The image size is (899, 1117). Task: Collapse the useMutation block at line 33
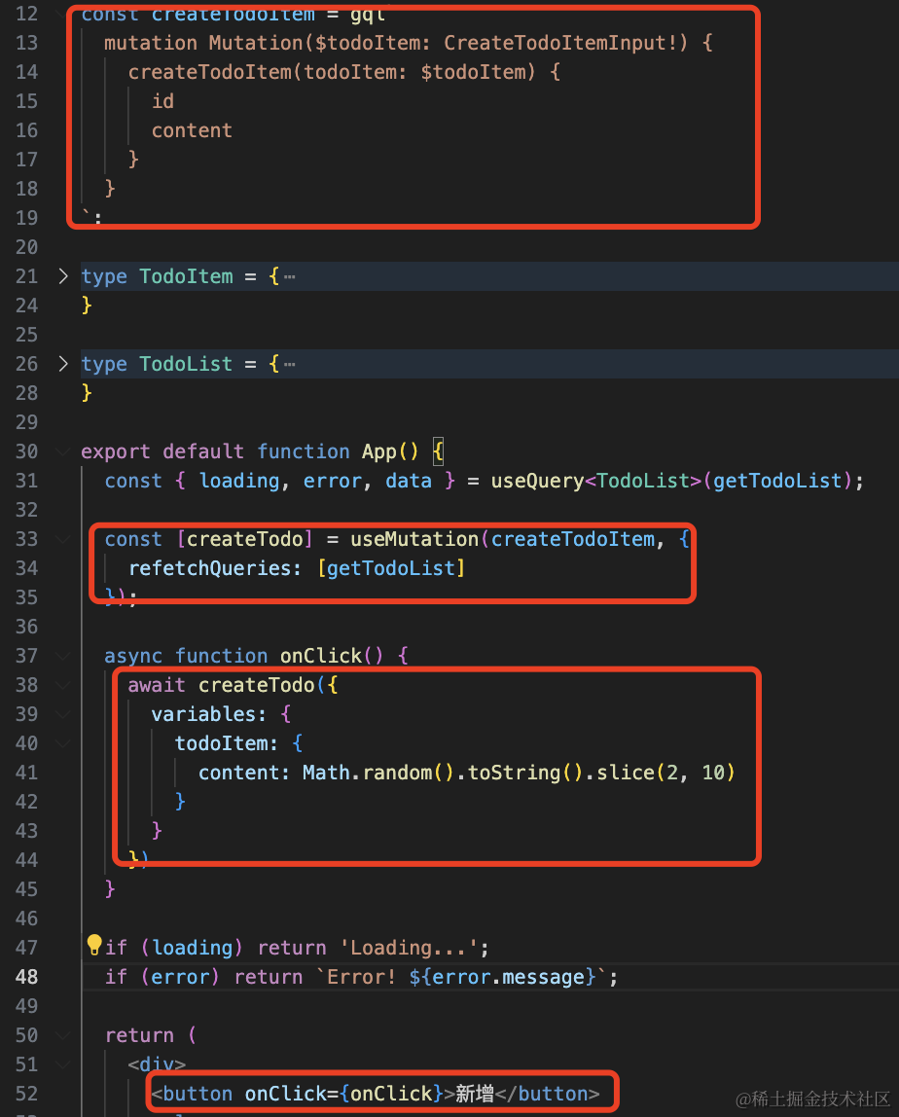(x=63, y=539)
